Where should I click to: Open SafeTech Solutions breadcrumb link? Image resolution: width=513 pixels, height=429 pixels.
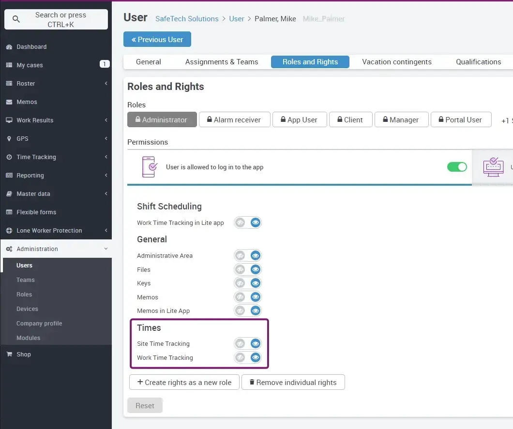187,19
